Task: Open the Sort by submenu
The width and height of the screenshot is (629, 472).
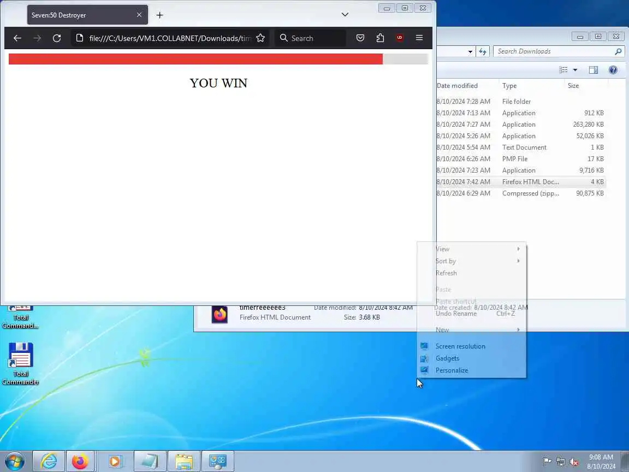Action: (x=472, y=261)
